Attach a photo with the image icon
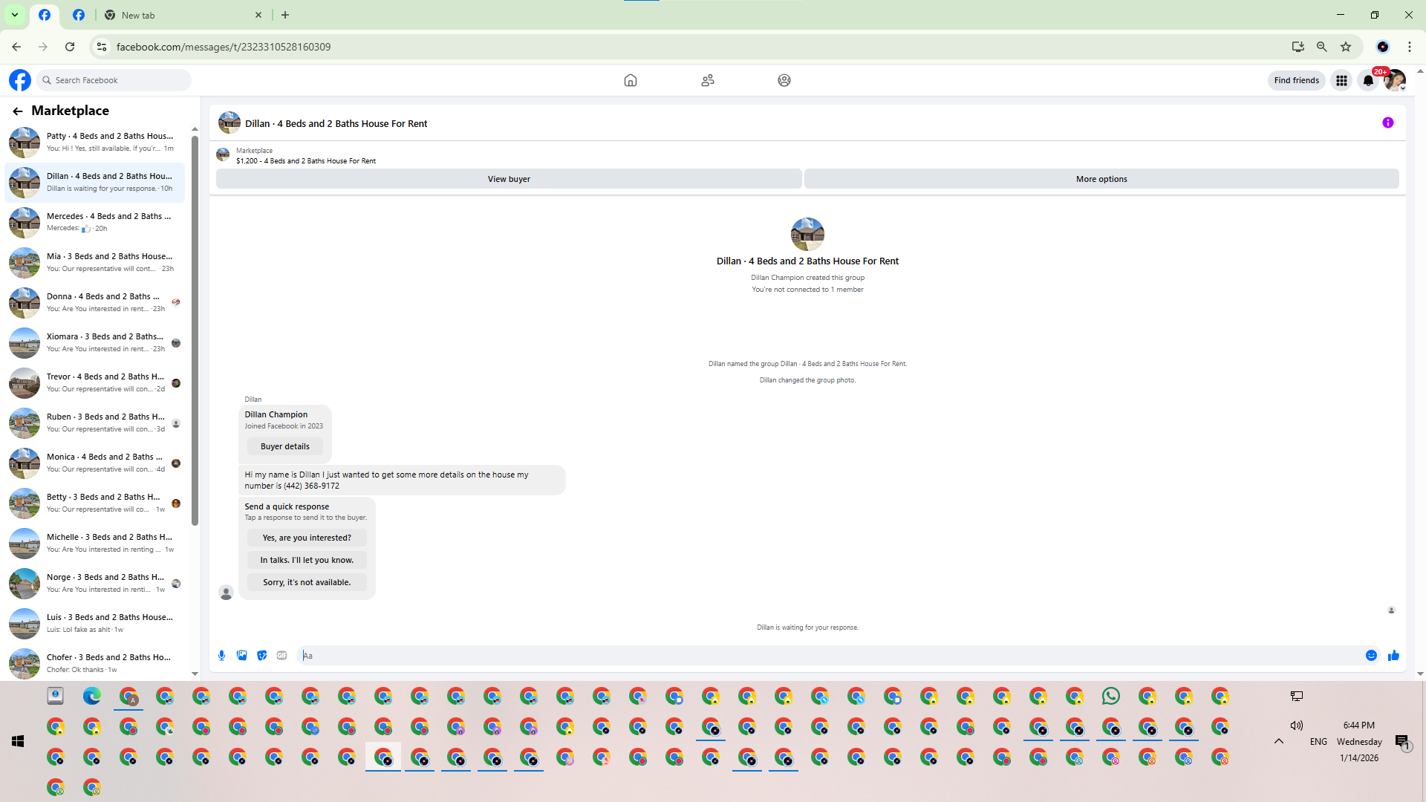 tap(241, 655)
